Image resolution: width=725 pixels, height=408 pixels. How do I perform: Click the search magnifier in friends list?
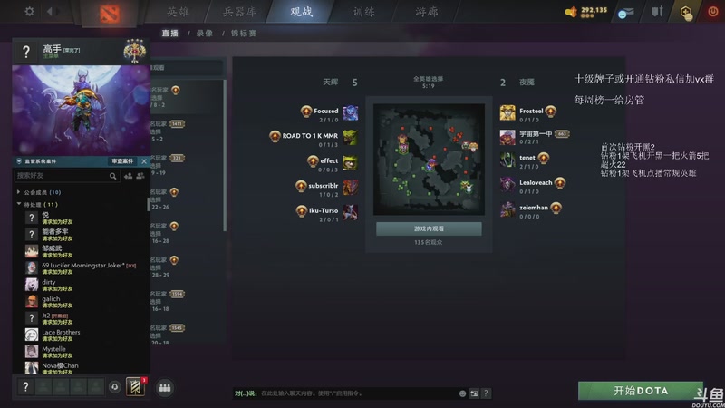coord(112,176)
